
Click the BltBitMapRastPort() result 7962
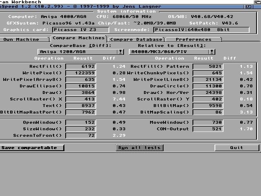pyautogui.click(x=81, y=112)
